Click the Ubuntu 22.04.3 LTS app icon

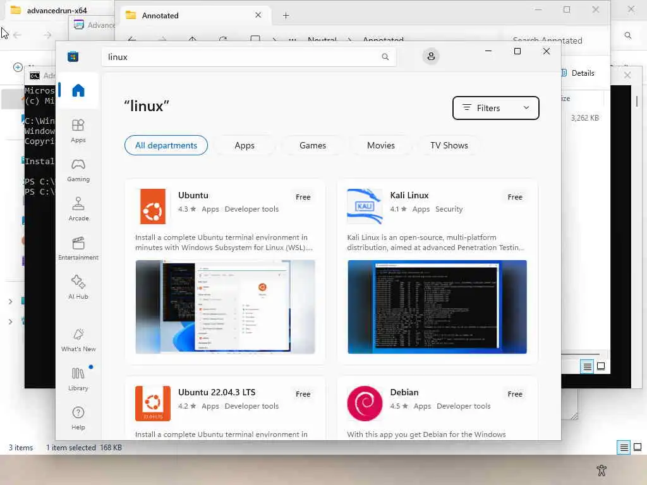point(153,404)
